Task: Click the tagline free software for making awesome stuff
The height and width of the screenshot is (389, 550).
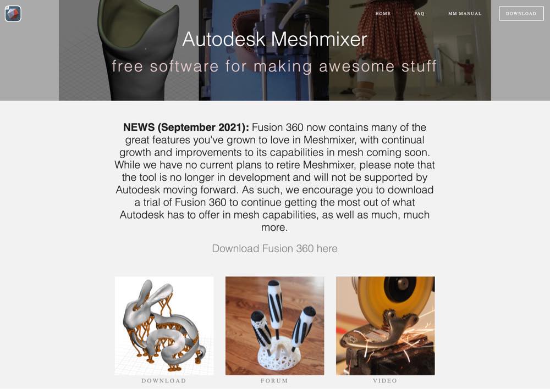Action: click(x=274, y=66)
